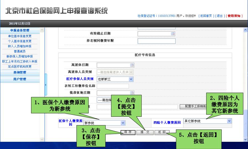Click the 有效截止日期 date field
This screenshot has width=248, height=149.
pos(157,34)
